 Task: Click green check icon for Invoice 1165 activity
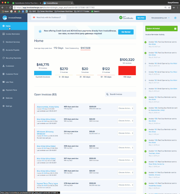click(145, 42)
